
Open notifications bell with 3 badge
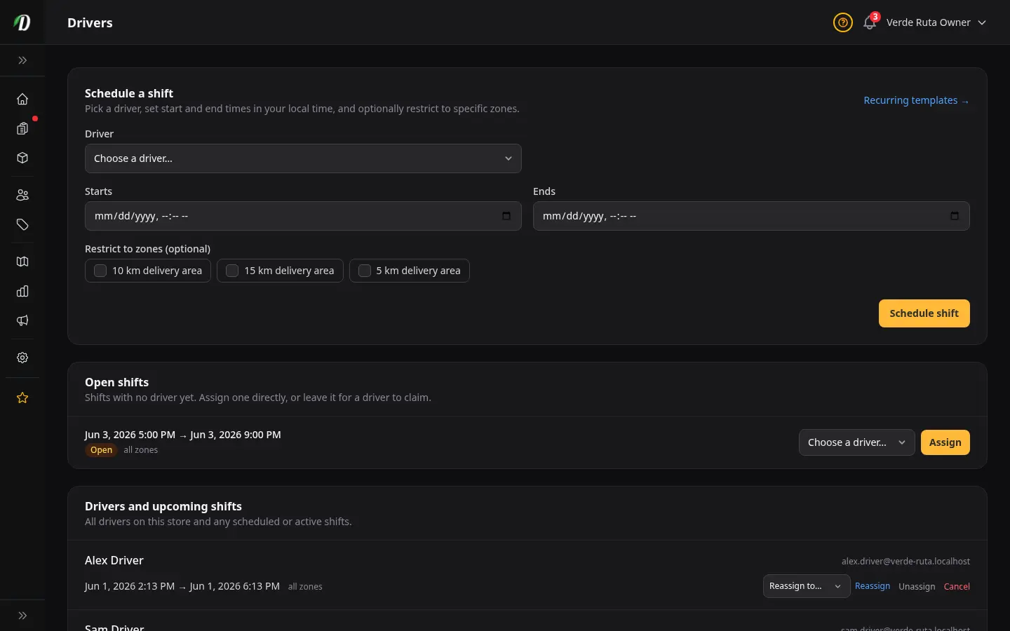pyautogui.click(x=870, y=22)
